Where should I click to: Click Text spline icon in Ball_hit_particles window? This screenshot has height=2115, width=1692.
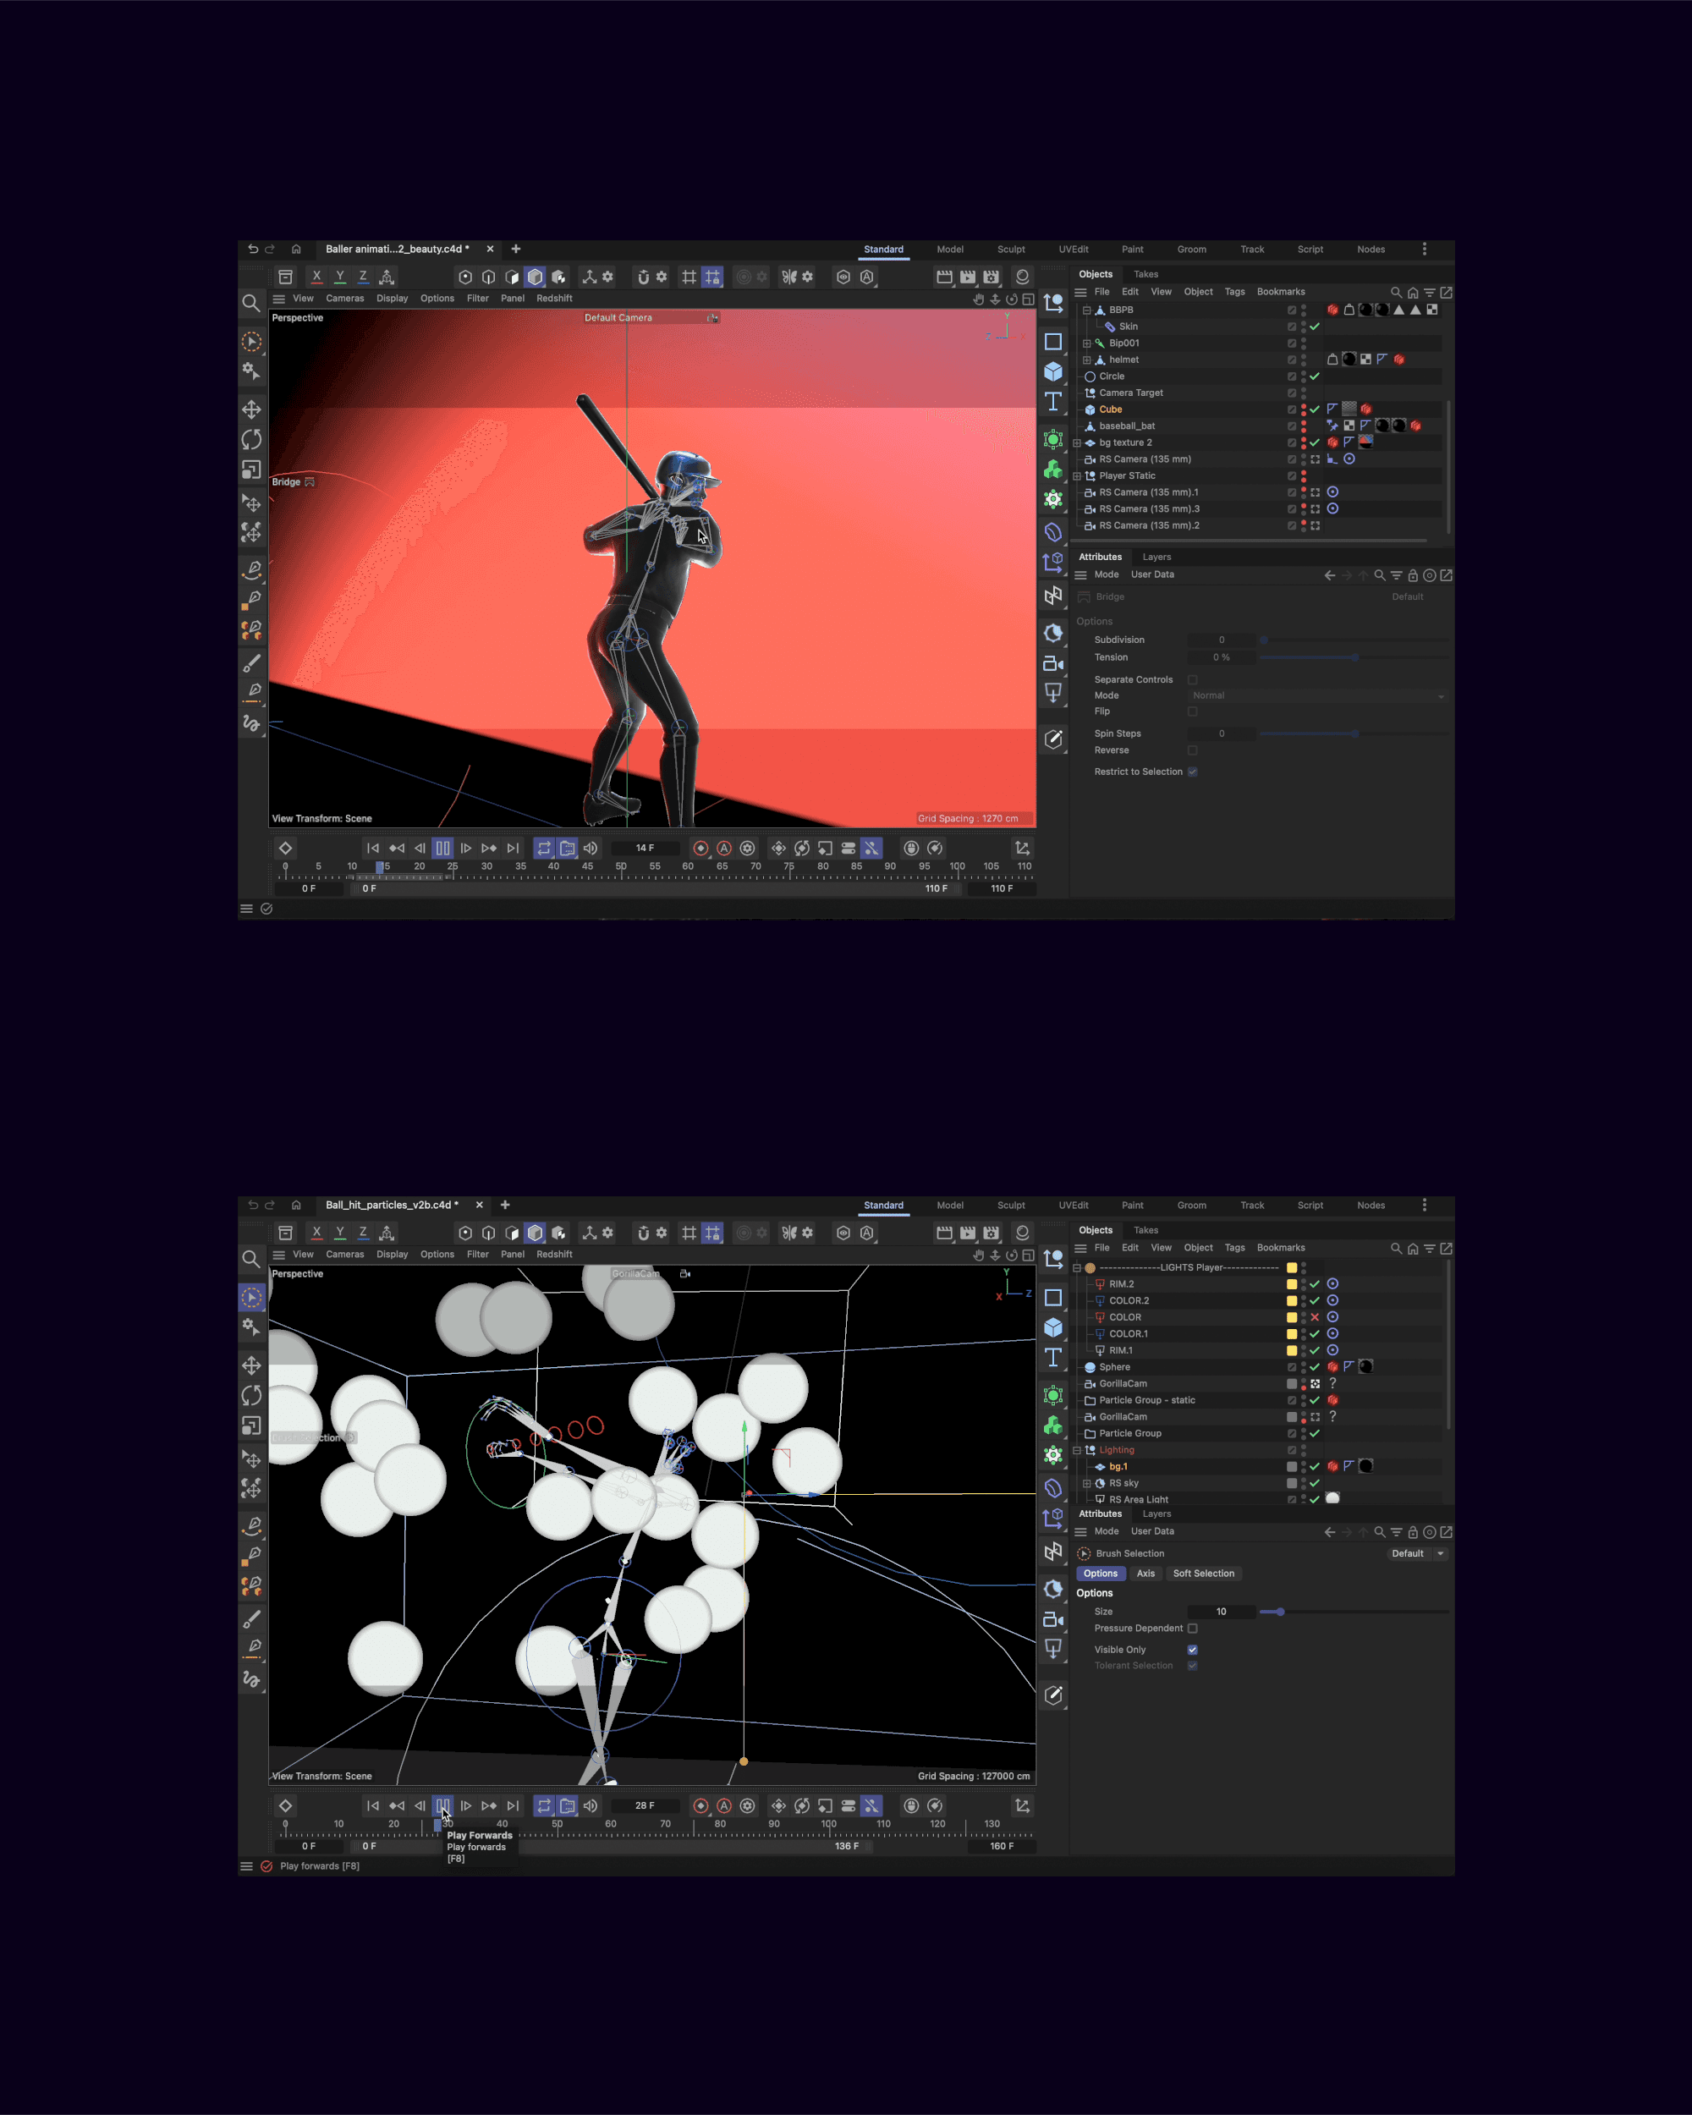tap(1053, 1357)
